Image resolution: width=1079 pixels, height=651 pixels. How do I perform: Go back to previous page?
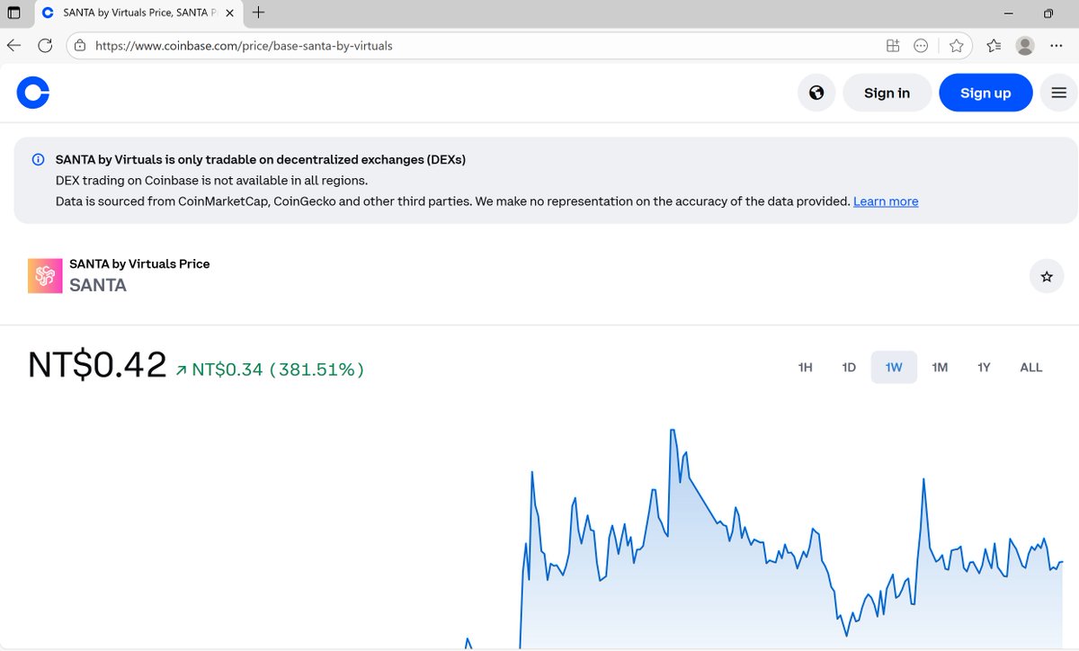click(x=13, y=45)
